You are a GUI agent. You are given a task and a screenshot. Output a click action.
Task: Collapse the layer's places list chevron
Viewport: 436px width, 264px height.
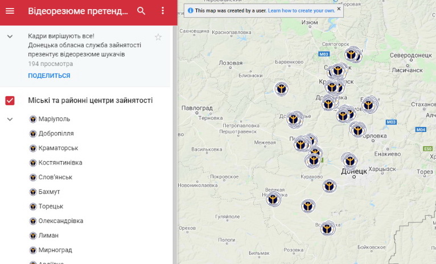coord(10,119)
